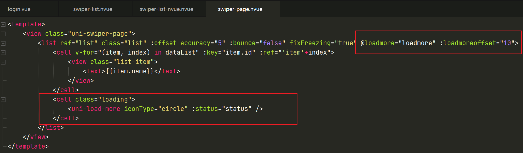The image size is (523, 153).
Task: Switch to the login.vue tab
Action: point(19,9)
